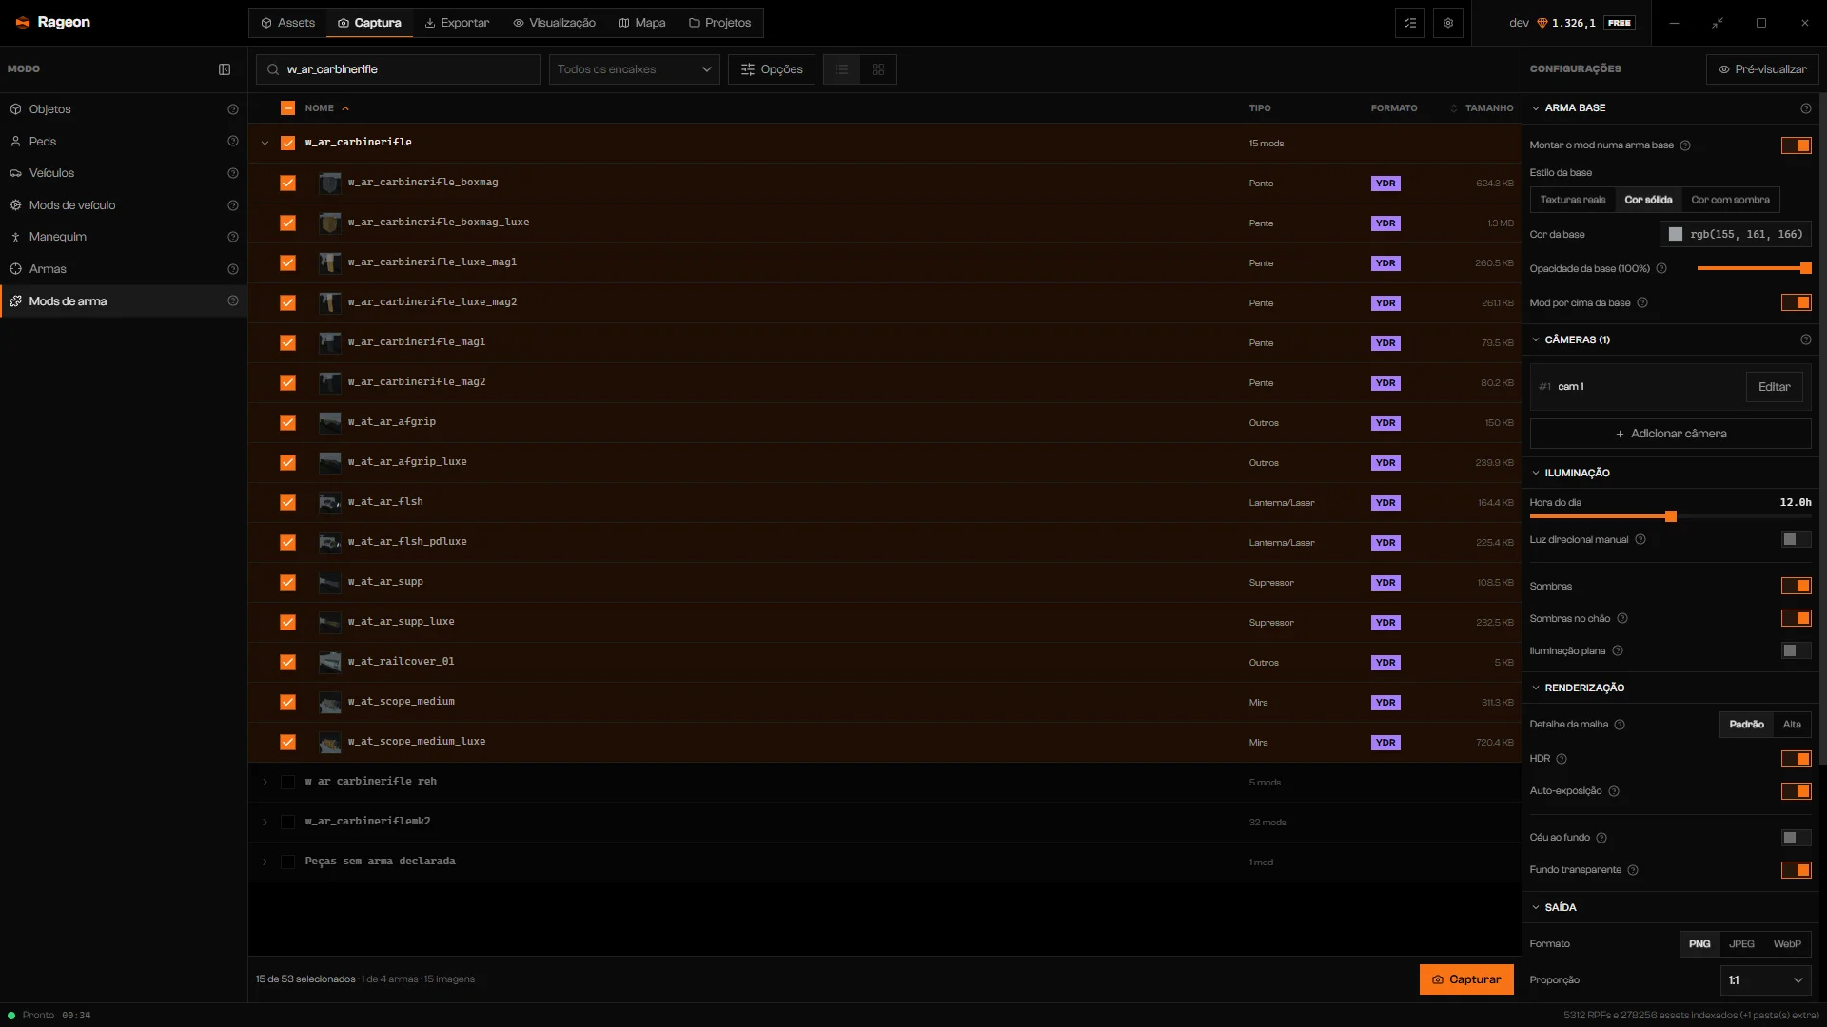Switch to list view layout
Viewport: 1827px width, 1027px height.
tap(842, 69)
